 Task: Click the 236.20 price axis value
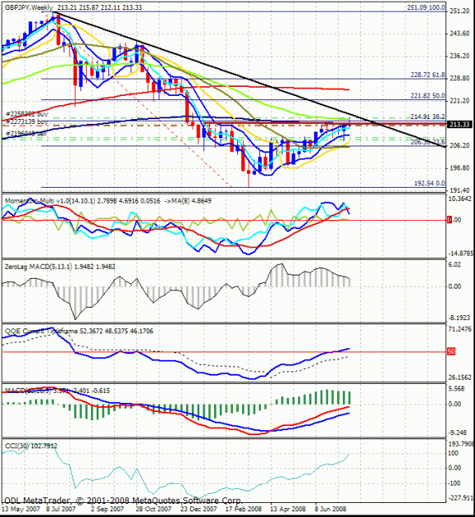[x=459, y=56]
